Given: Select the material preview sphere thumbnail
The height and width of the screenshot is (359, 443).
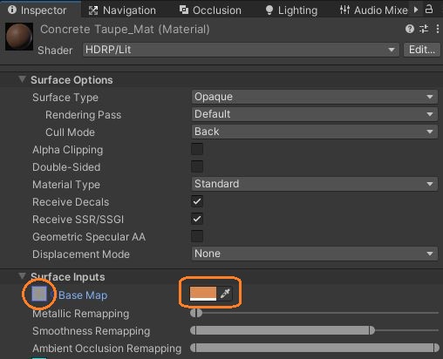Looking at the screenshot, I should (x=19, y=37).
